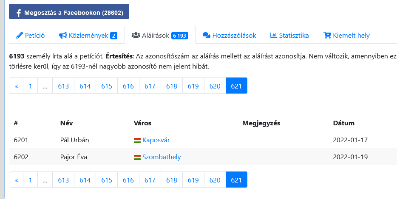This screenshot has height=199, width=397.
Task: Click the shopping cart icon beside Kiemelt hely
Action: pyautogui.click(x=327, y=35)
